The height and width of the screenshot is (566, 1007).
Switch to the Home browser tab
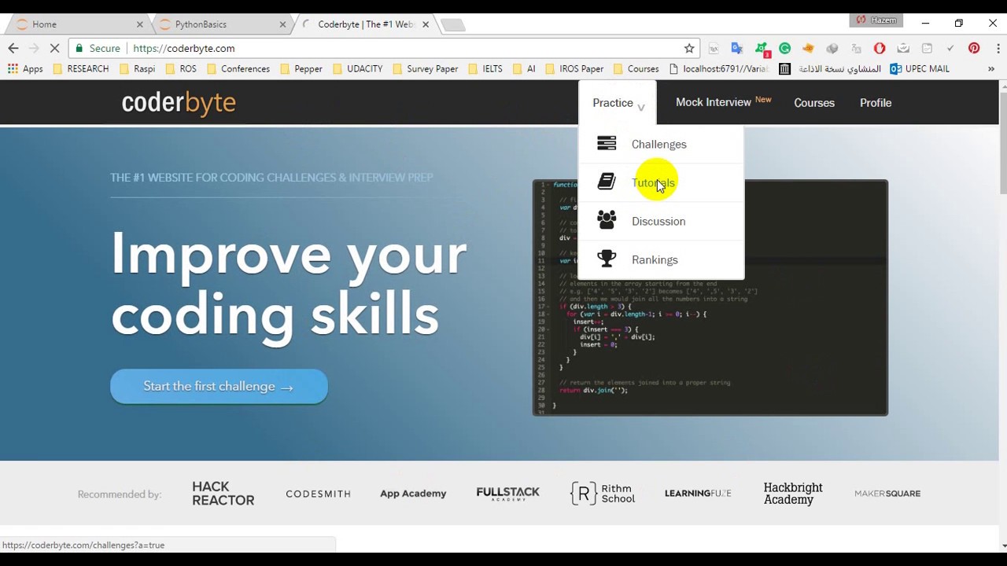pyautogui.click(x=77, y=24)
